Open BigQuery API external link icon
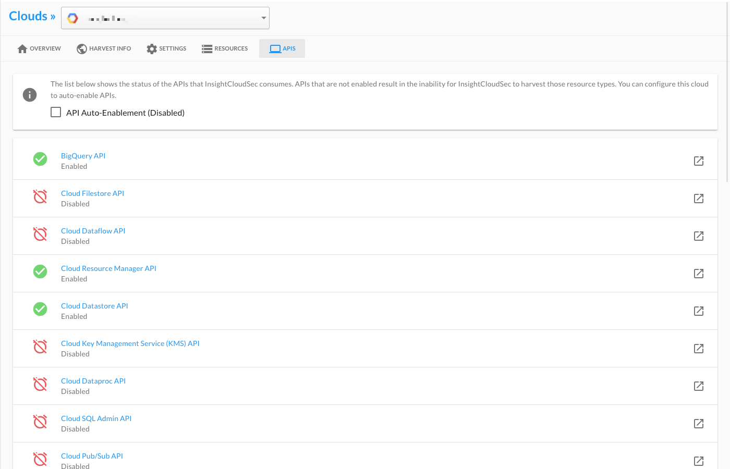730x469 pixels. click(699, 161)
